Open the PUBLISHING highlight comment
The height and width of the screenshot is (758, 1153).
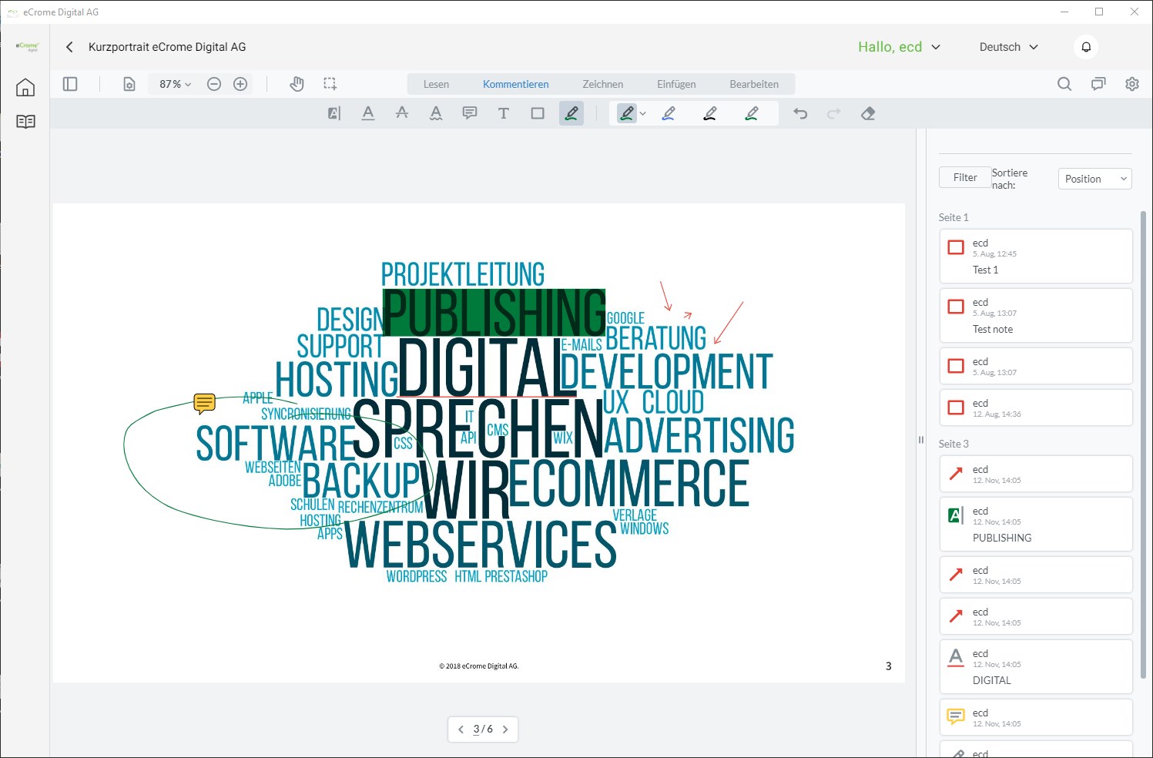pos(1036,525)
